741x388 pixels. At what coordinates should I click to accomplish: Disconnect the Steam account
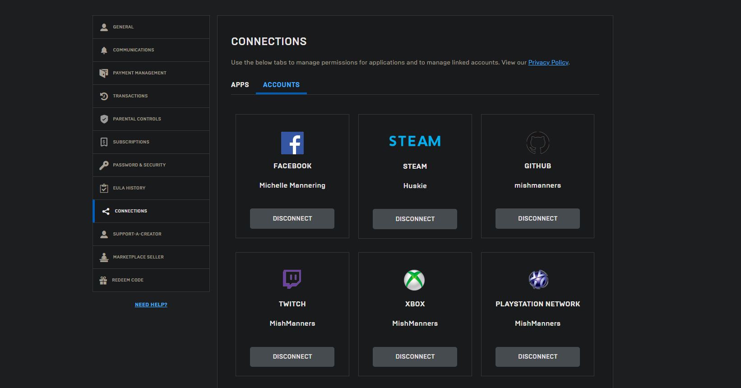tap(415, 219)
